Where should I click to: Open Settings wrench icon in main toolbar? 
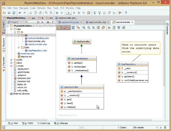(120, 13)
